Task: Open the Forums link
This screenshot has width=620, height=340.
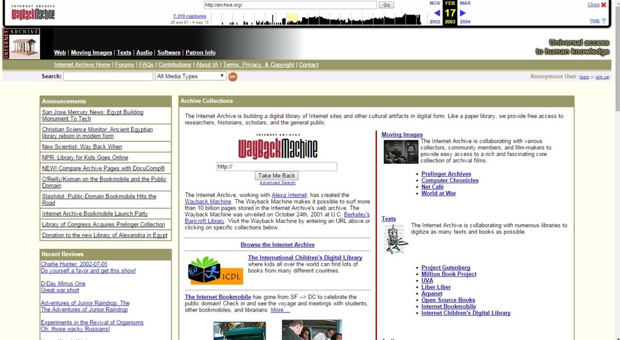Action: tap(125, 65)
